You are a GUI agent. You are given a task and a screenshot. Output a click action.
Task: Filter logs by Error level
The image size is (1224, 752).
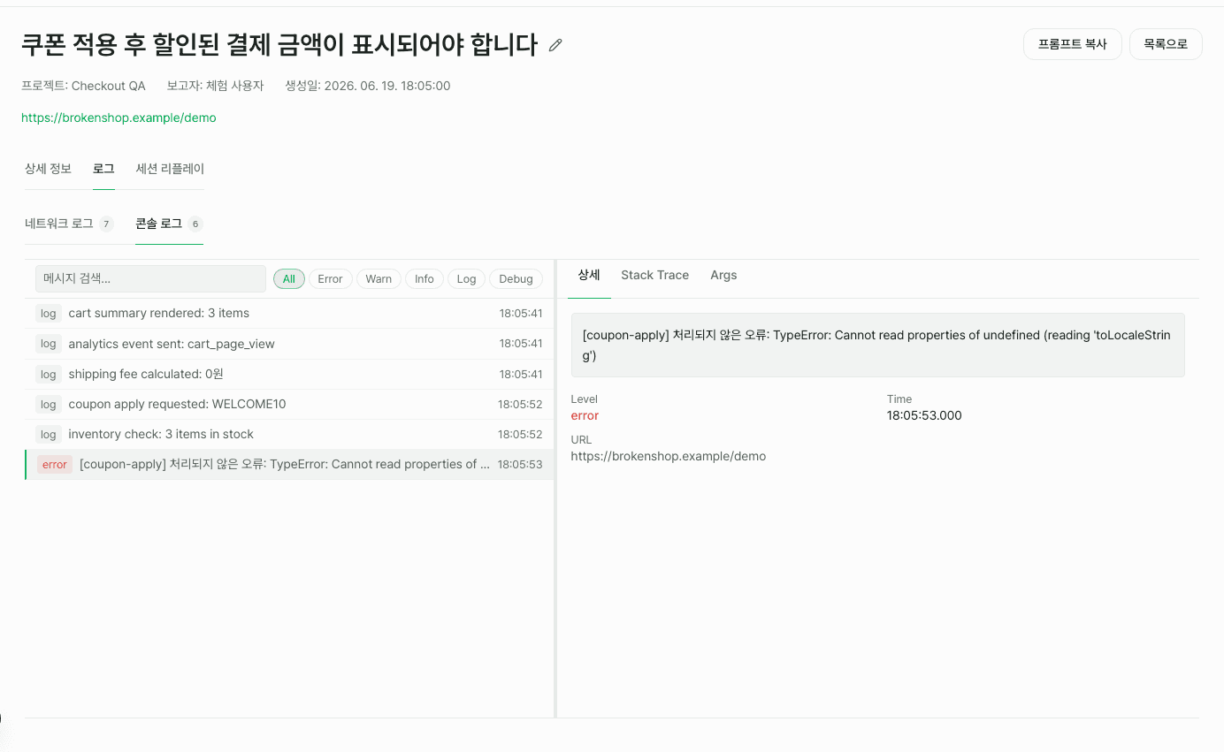[x=330, y=278]
